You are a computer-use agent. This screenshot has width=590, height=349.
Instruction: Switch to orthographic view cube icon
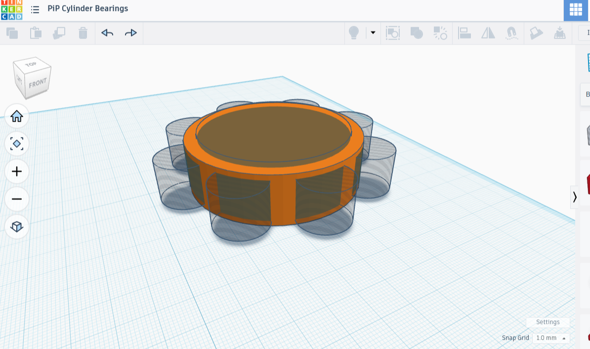pos(17,226)
